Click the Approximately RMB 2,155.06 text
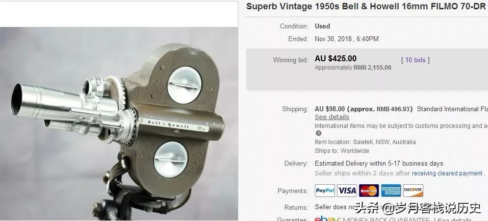This screenshot has width=488, height=221. click(x=353, y=68)
